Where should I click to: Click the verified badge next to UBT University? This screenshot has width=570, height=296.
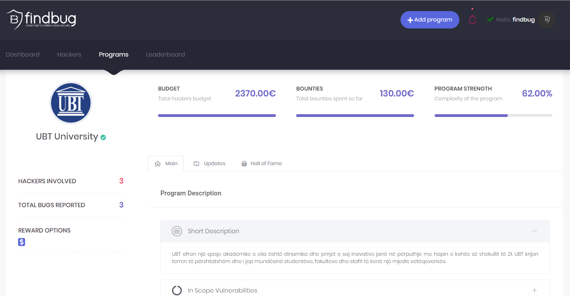click(103, 137)
